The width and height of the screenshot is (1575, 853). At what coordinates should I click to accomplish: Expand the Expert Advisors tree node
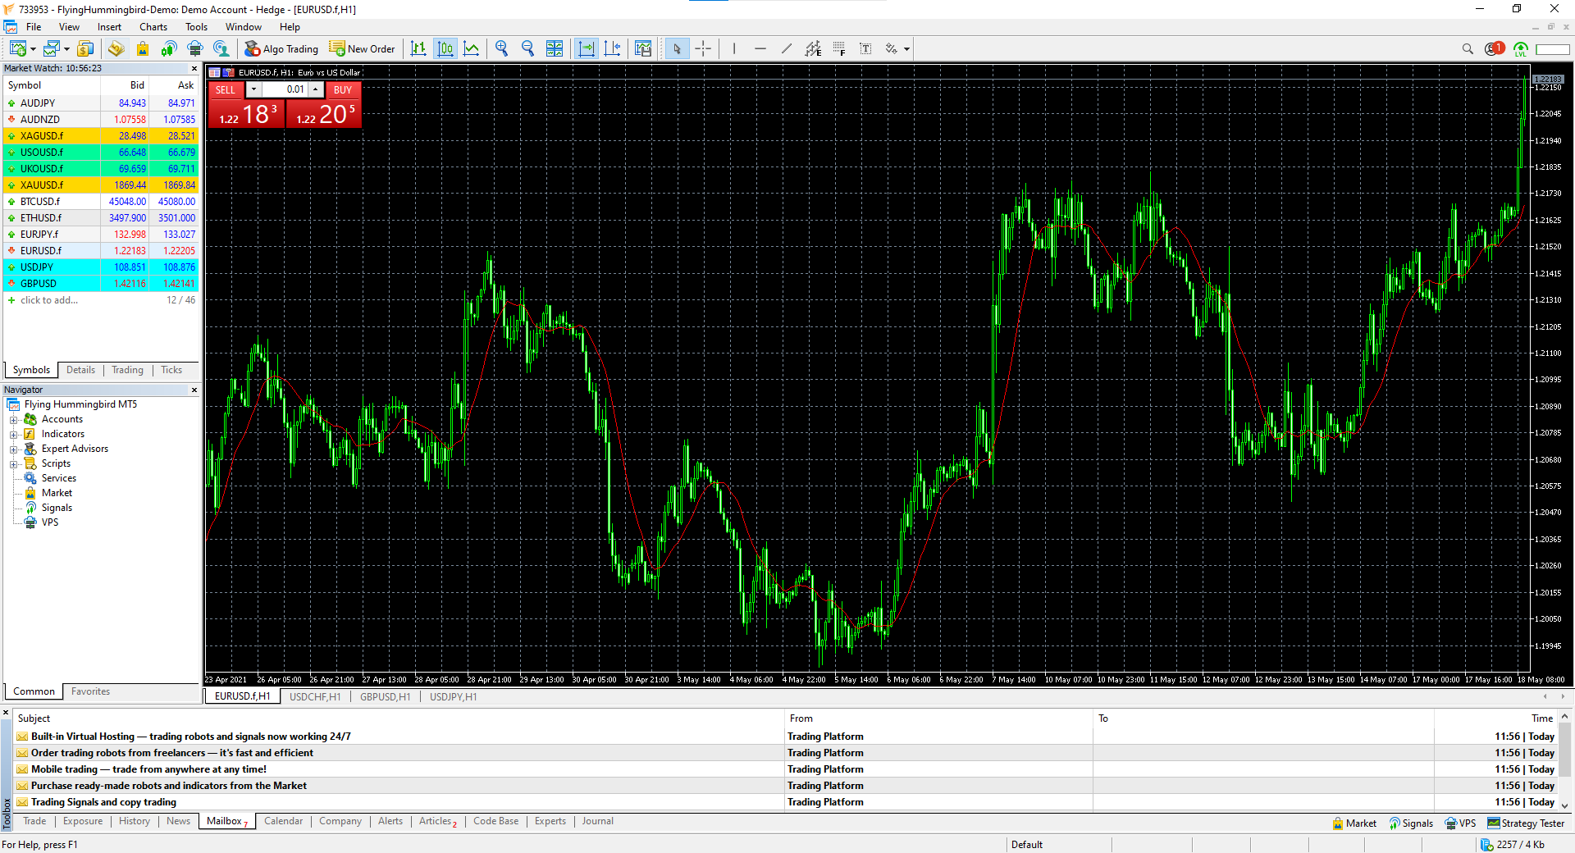coord(13,449)
